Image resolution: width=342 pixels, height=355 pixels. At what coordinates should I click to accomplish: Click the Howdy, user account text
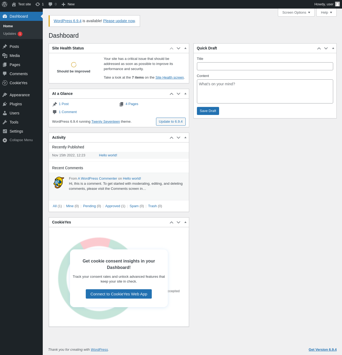324,4
